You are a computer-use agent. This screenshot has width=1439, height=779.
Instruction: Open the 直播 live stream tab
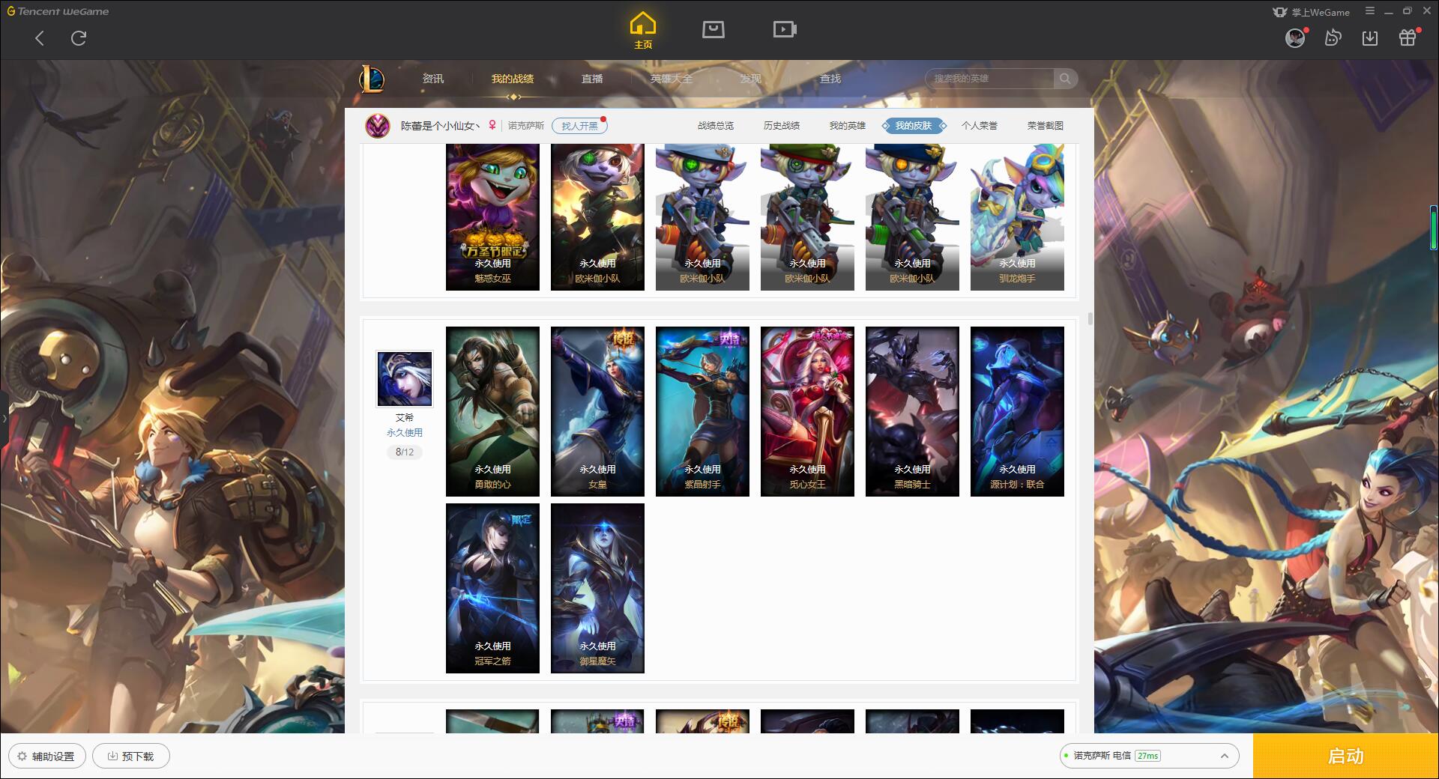pos(592,79)
